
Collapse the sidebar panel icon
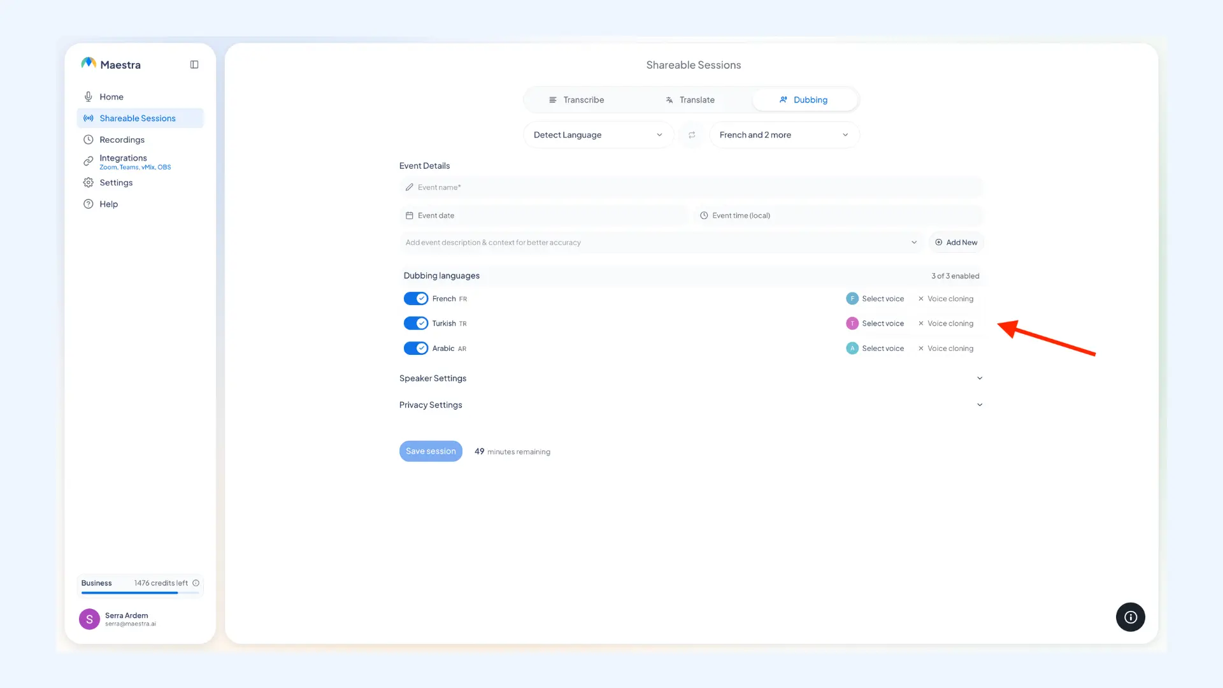[x=194, y=64]
